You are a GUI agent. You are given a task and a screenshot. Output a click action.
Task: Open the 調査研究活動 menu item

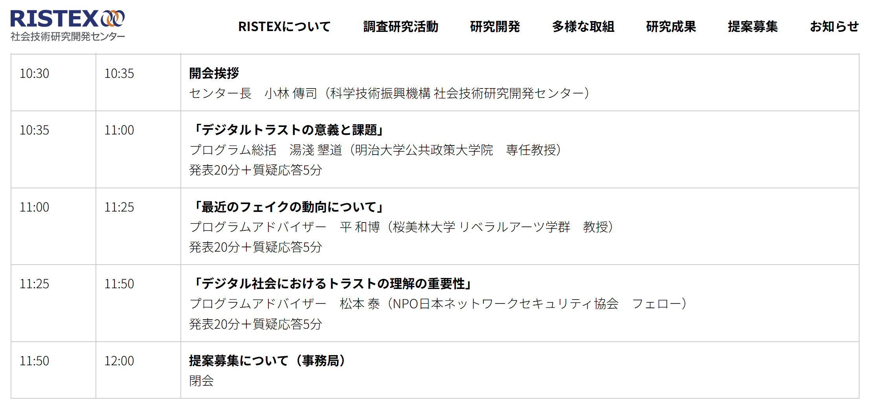(400, 27)
